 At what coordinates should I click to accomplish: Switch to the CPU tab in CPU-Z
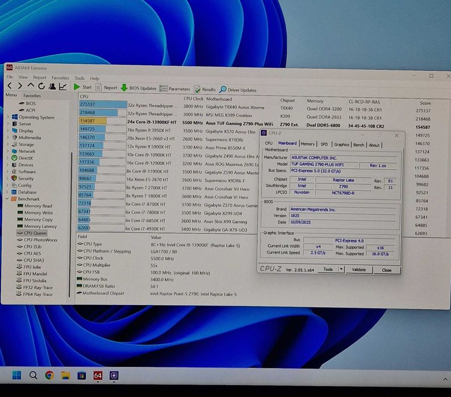click(x=269, y=143)
